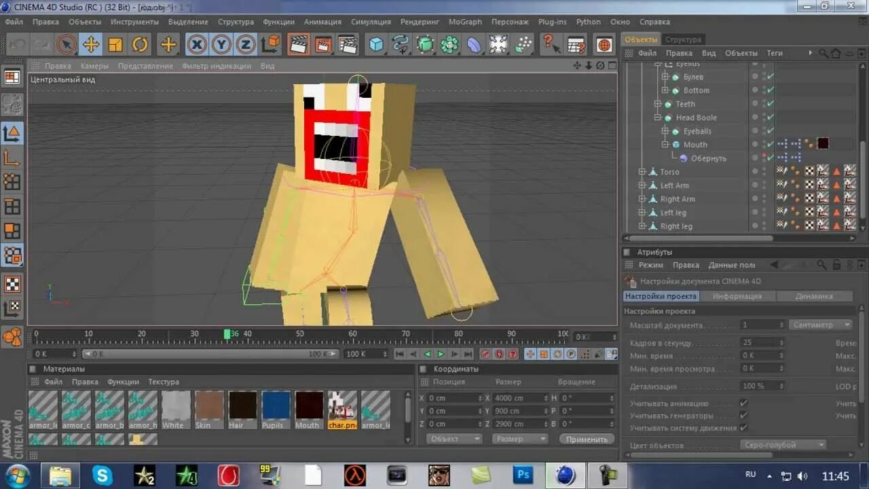Collapse the Head Boole object
The image size is (869, 489).
click(x=658, y=117)
